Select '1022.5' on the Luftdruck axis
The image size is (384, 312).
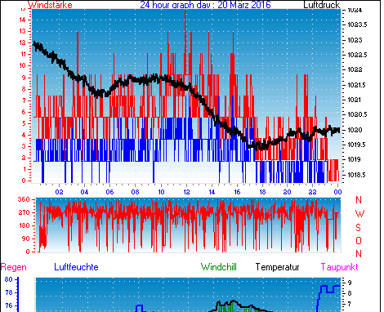click(x=357, y=55)
